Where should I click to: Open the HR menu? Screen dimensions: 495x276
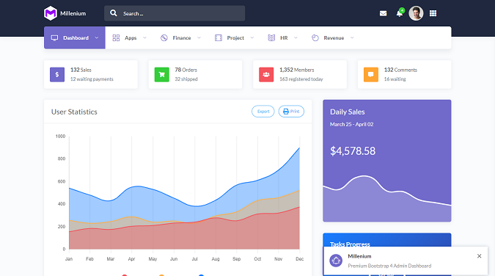point(282,37)
